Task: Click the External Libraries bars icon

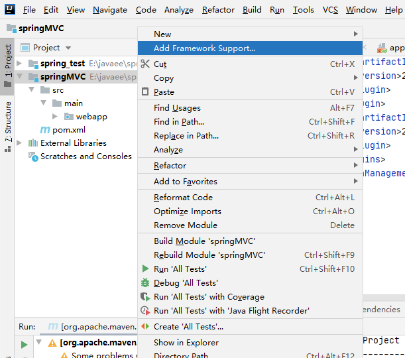Action: pos(33,143)
